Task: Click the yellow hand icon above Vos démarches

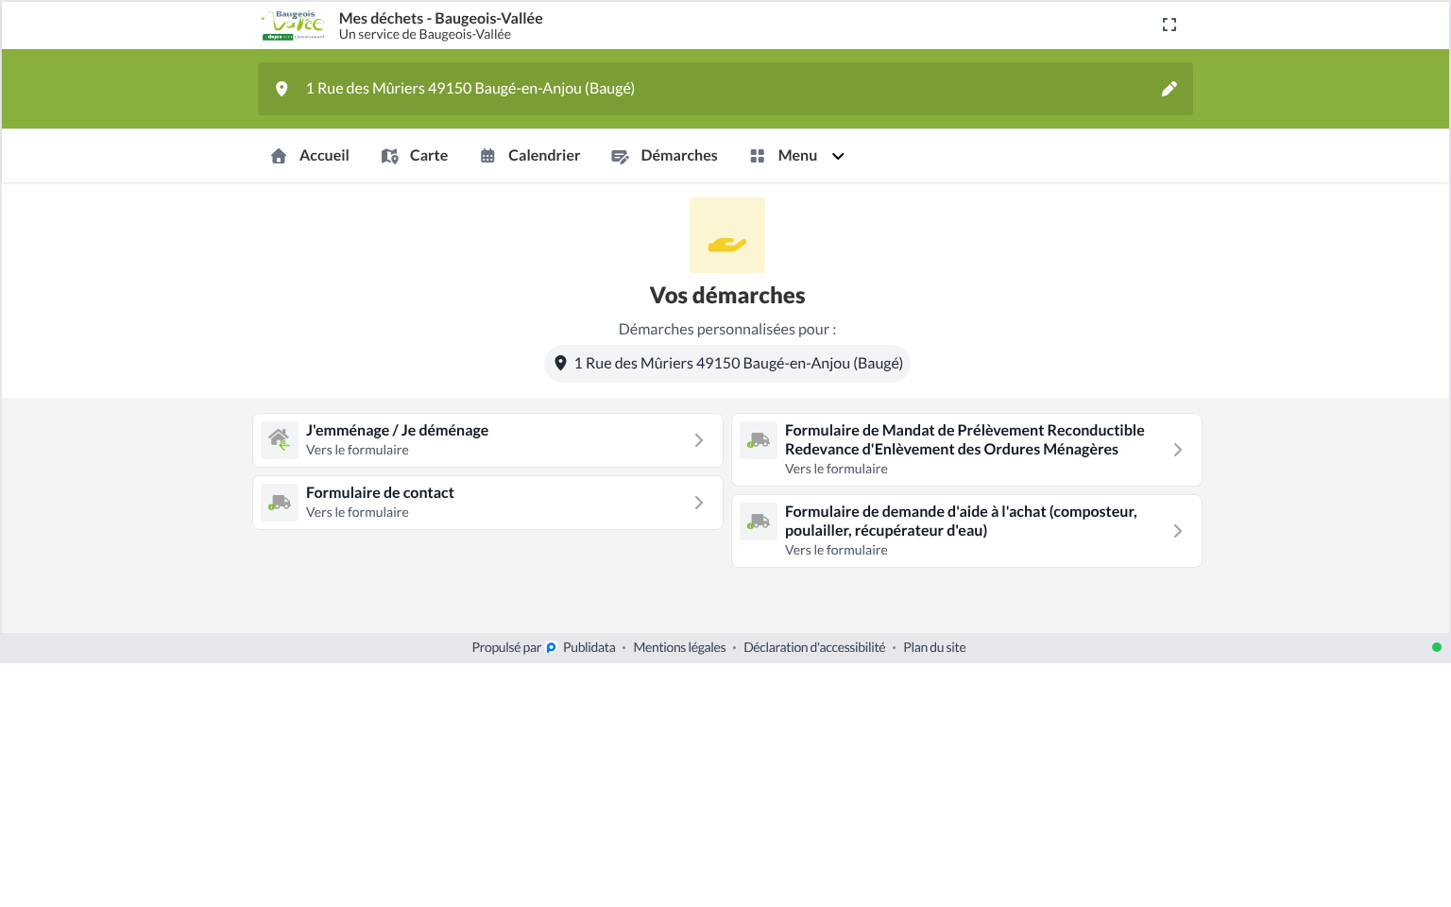Action: [x=727, y=235]
